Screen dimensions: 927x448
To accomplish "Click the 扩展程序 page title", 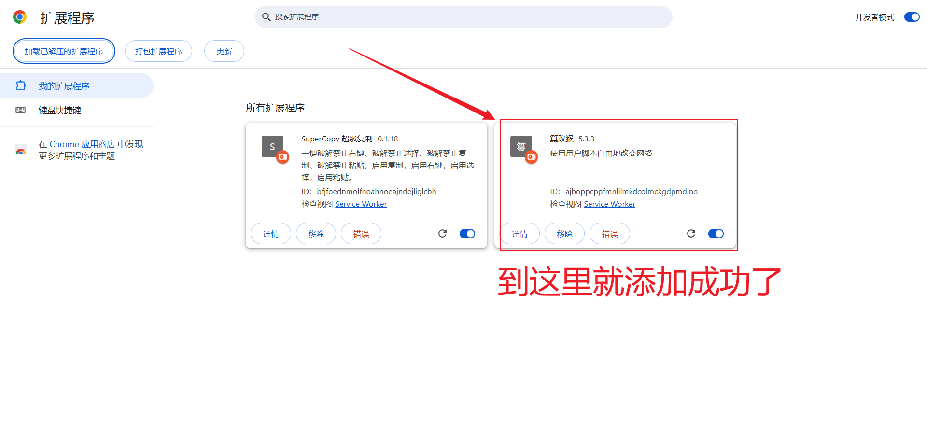I will coord(67,18).
